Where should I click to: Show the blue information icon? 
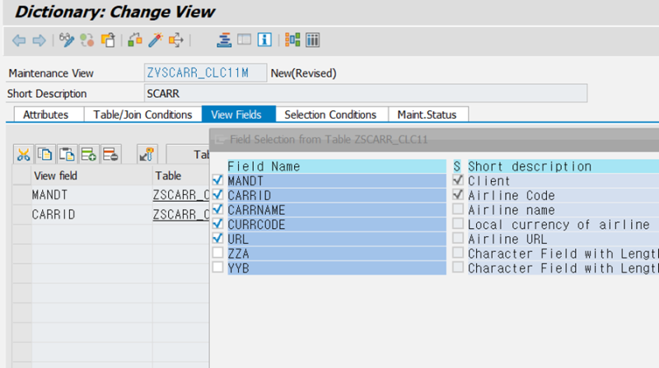point(264,40)
